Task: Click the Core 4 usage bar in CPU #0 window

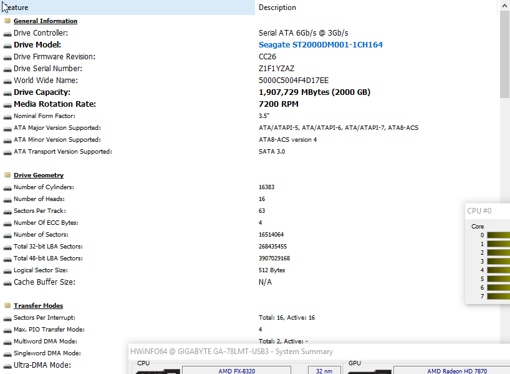Action: pos(498,270)
